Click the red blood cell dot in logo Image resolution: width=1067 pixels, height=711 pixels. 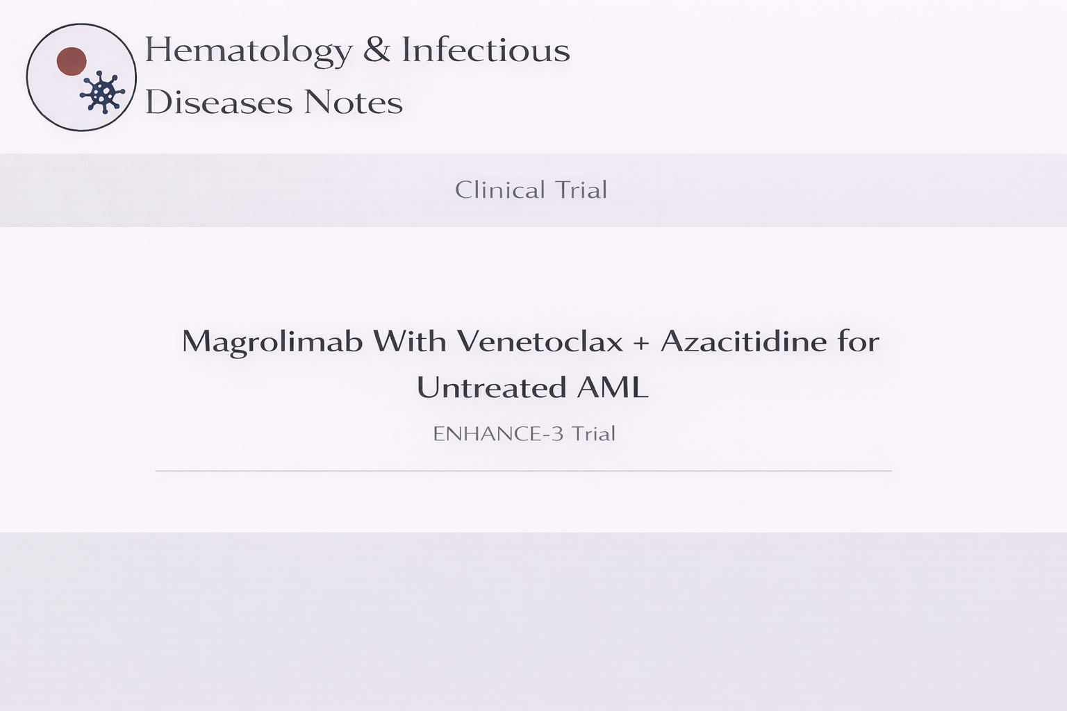71,61
